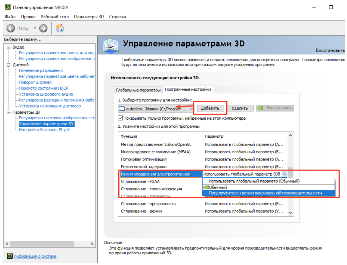
Task: Open Правка menu
Action: [28, 17]
